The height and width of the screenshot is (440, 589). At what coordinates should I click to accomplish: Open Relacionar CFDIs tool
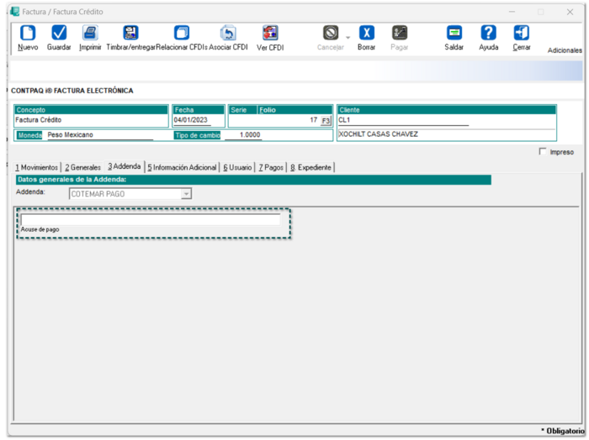181,34
